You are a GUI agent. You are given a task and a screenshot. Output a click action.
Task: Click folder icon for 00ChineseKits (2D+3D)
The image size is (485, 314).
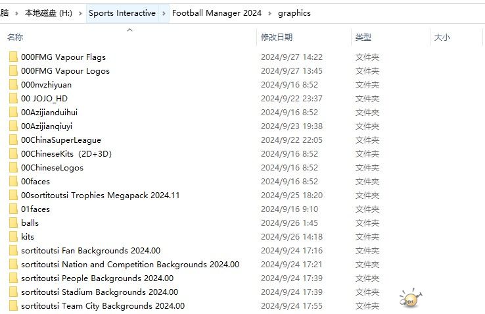tap(13, 154)
